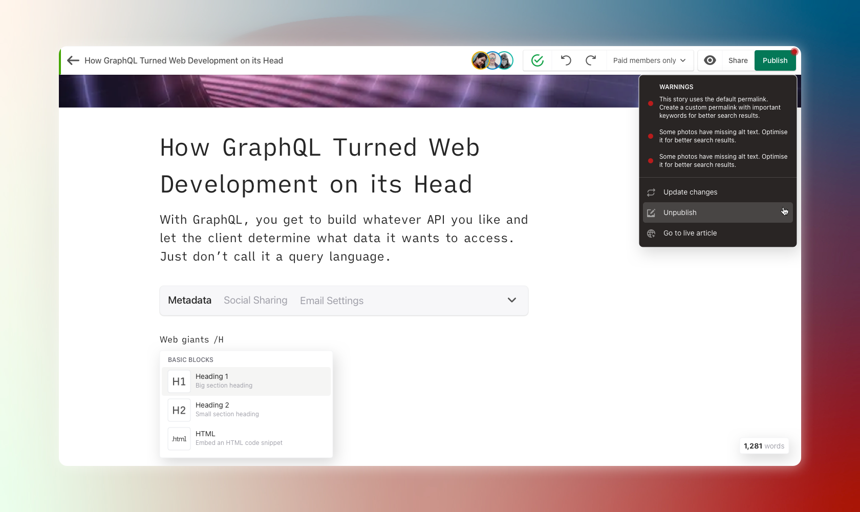Redo the last undone change
This screenshot has height=512, width=860.
coord(591,60)
